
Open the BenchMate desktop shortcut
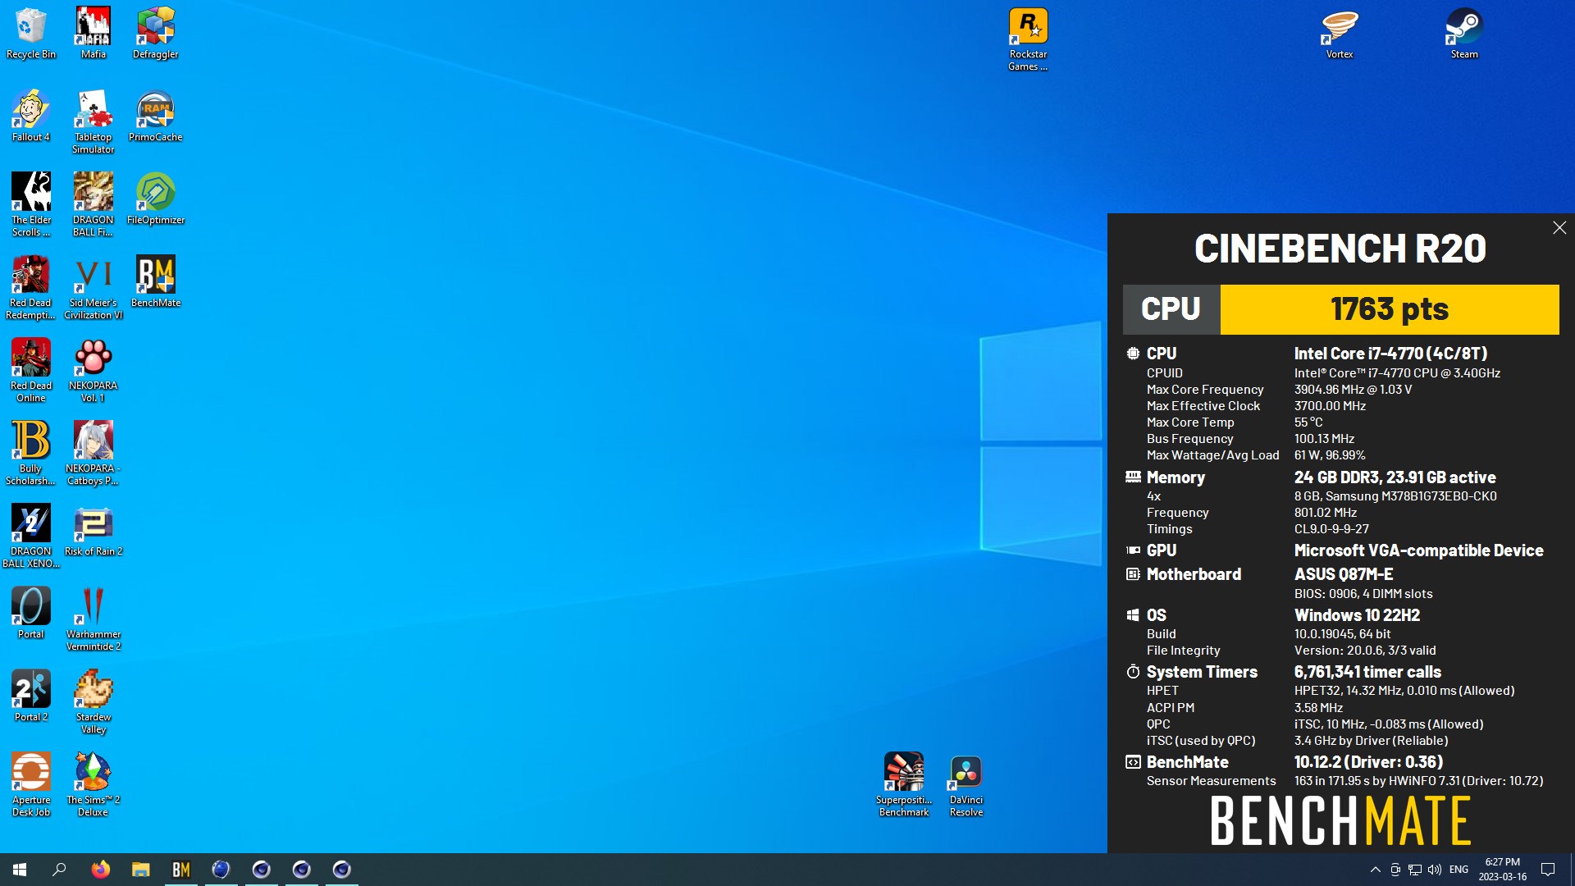[x=156, y=282]
